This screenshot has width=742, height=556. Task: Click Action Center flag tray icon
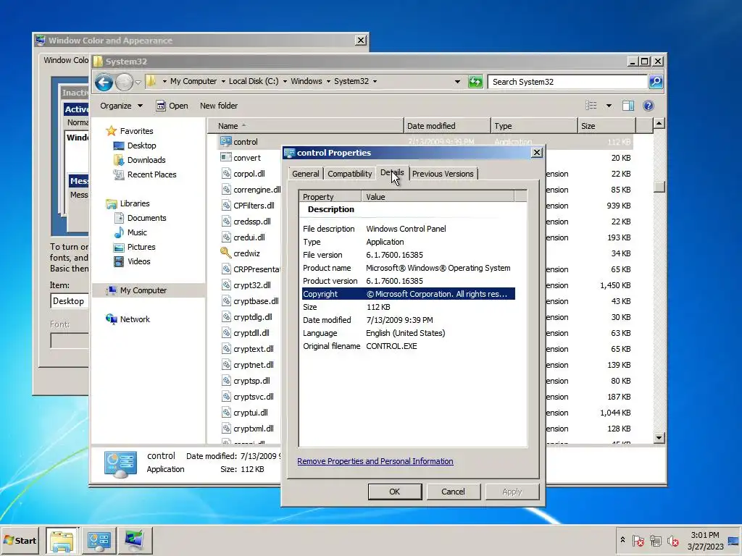click(638, 540)
